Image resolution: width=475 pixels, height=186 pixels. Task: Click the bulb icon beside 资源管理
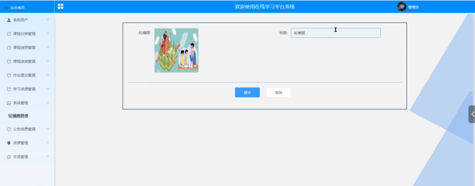point(9,143)
